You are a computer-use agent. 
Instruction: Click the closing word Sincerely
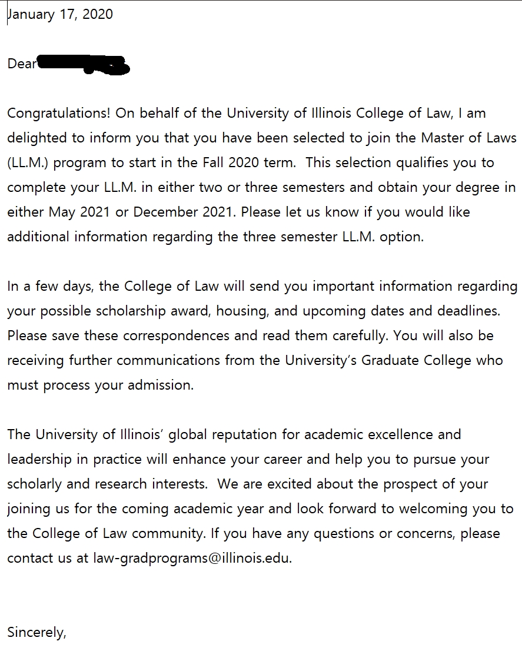35,632
